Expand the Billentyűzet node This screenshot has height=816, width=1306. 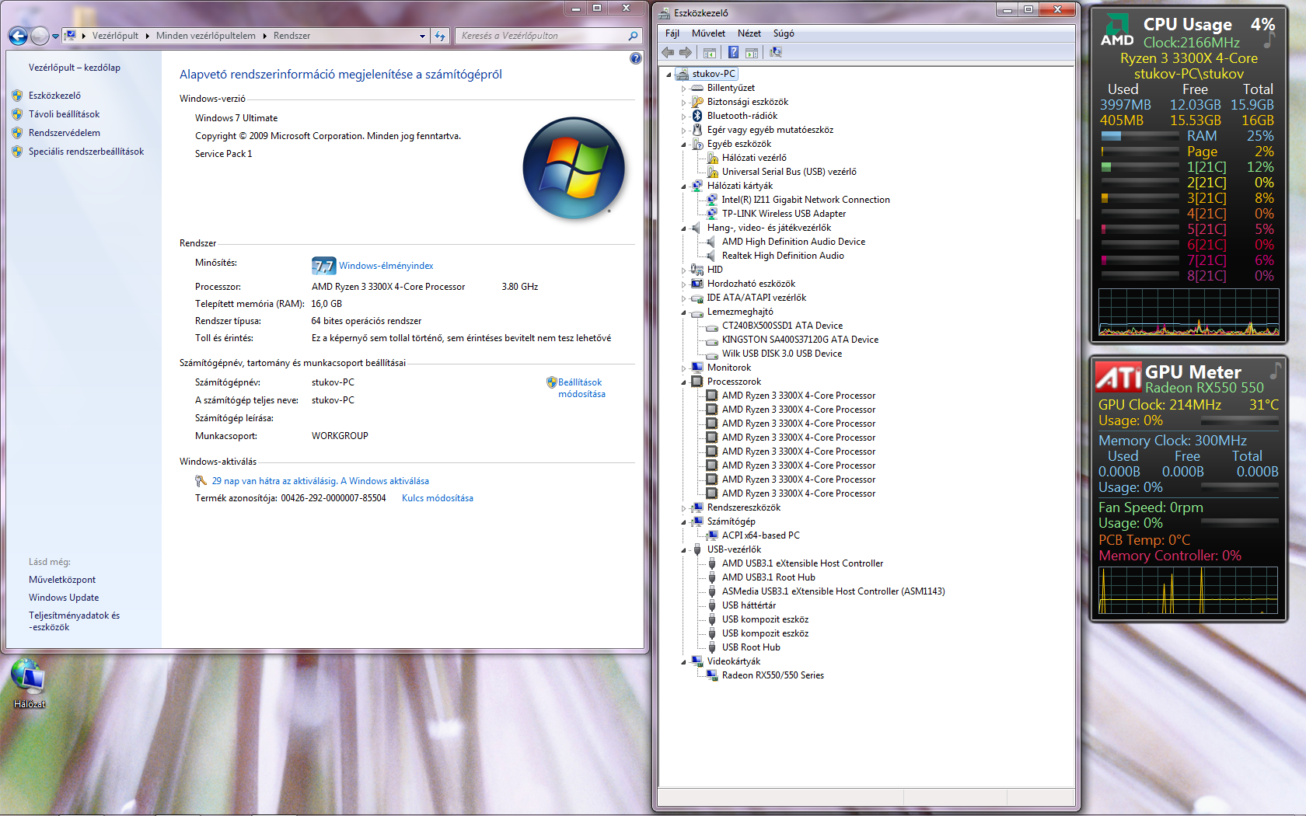click(684, 89)
